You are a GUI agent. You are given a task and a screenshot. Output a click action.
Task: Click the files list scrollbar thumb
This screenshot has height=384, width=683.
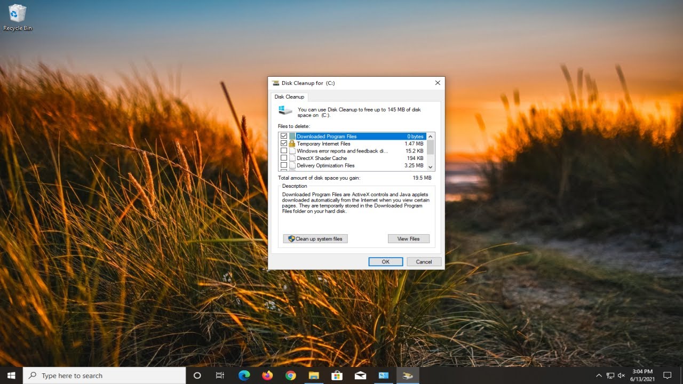coord(431,147)
